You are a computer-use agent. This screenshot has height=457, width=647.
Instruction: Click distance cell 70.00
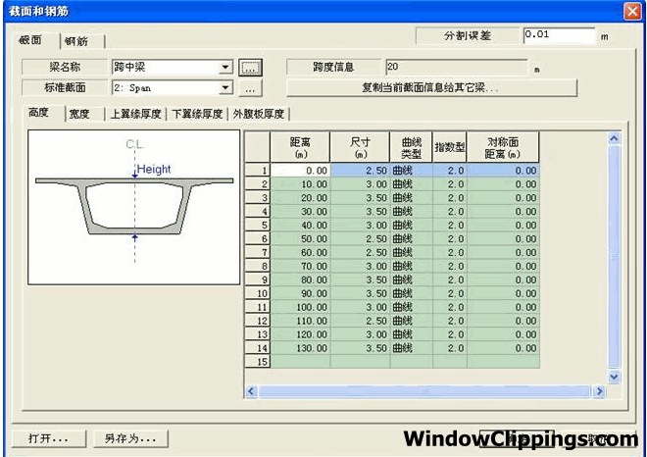pos(300,266)
